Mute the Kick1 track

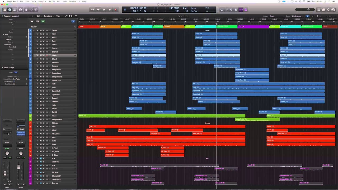(x=40, y=34)
